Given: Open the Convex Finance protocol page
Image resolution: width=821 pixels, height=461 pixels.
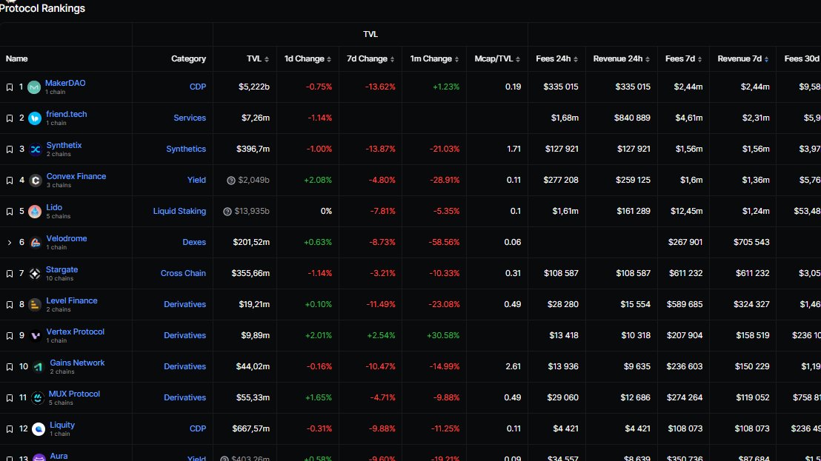Looking at the screenshot, I should pos(76,176).
